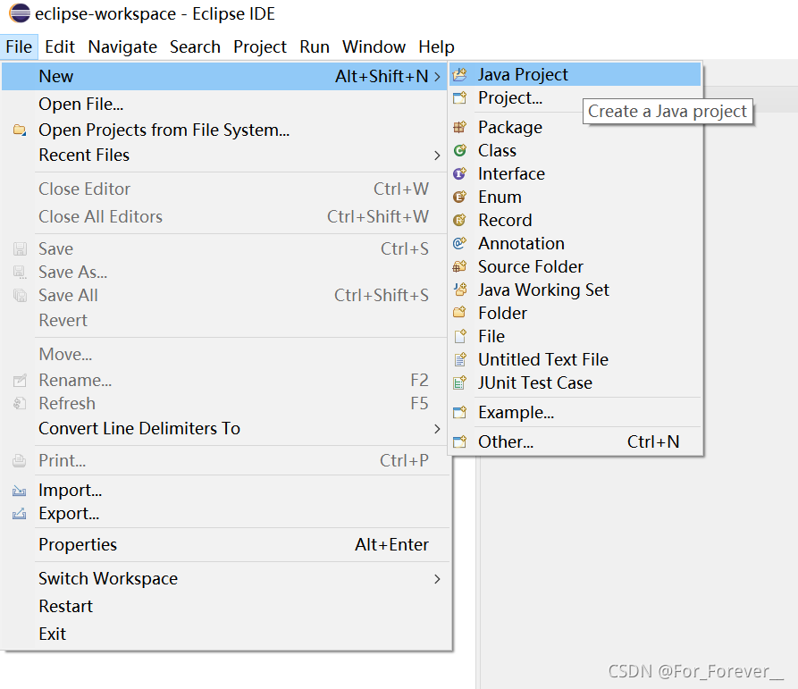Choose Import... in the File menu
This screenshot has height=689, width=798.
[x=226, y=491]
